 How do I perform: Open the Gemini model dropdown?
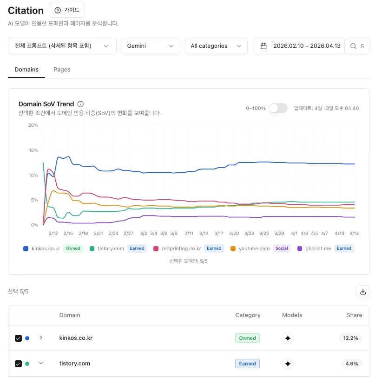(151, 46)
